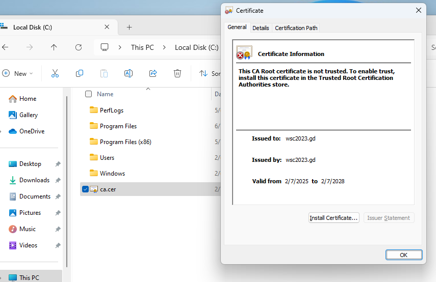Image resolution: width=436 pixels, height=282 pixels.
Task: Open the New dropdown menu
Action: click(x=17, y=73)
